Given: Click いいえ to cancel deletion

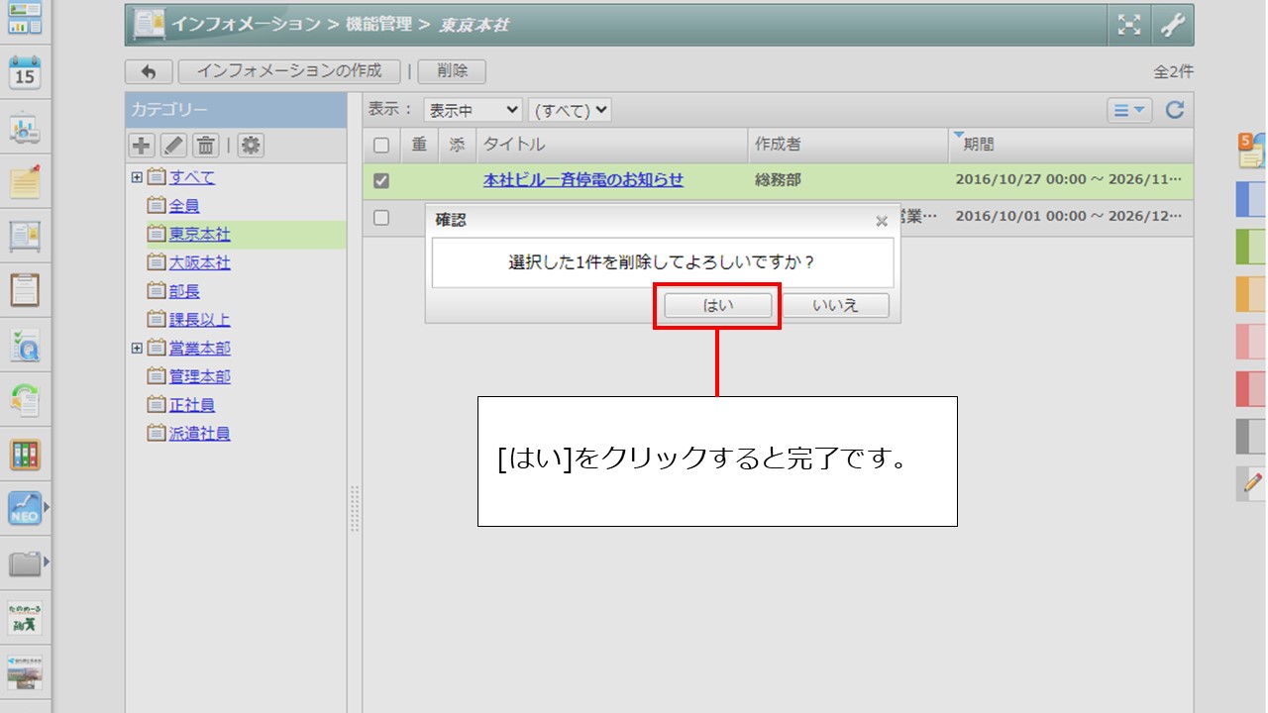Looking at the screenshot, I should (835, 306).
